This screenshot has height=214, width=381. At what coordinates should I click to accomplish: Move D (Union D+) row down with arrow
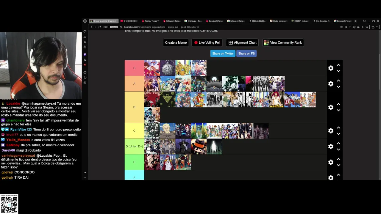pos(338,150)
